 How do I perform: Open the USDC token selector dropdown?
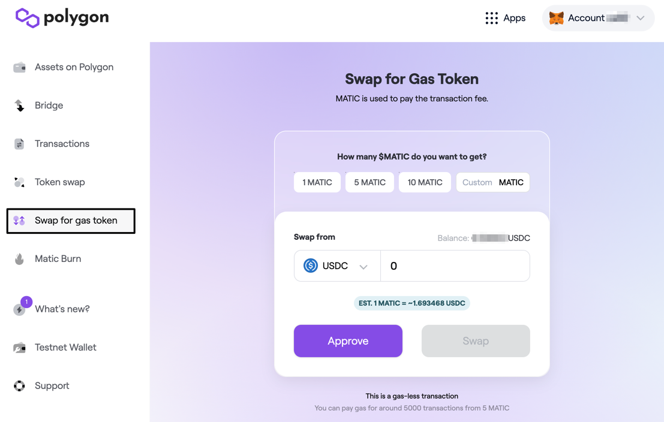(337, 266)
